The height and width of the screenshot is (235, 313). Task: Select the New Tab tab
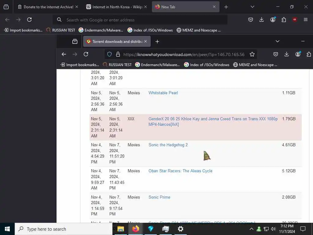pyautogui.click(x=186, y=7)
